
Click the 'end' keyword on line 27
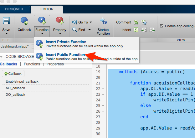point(144,117)
